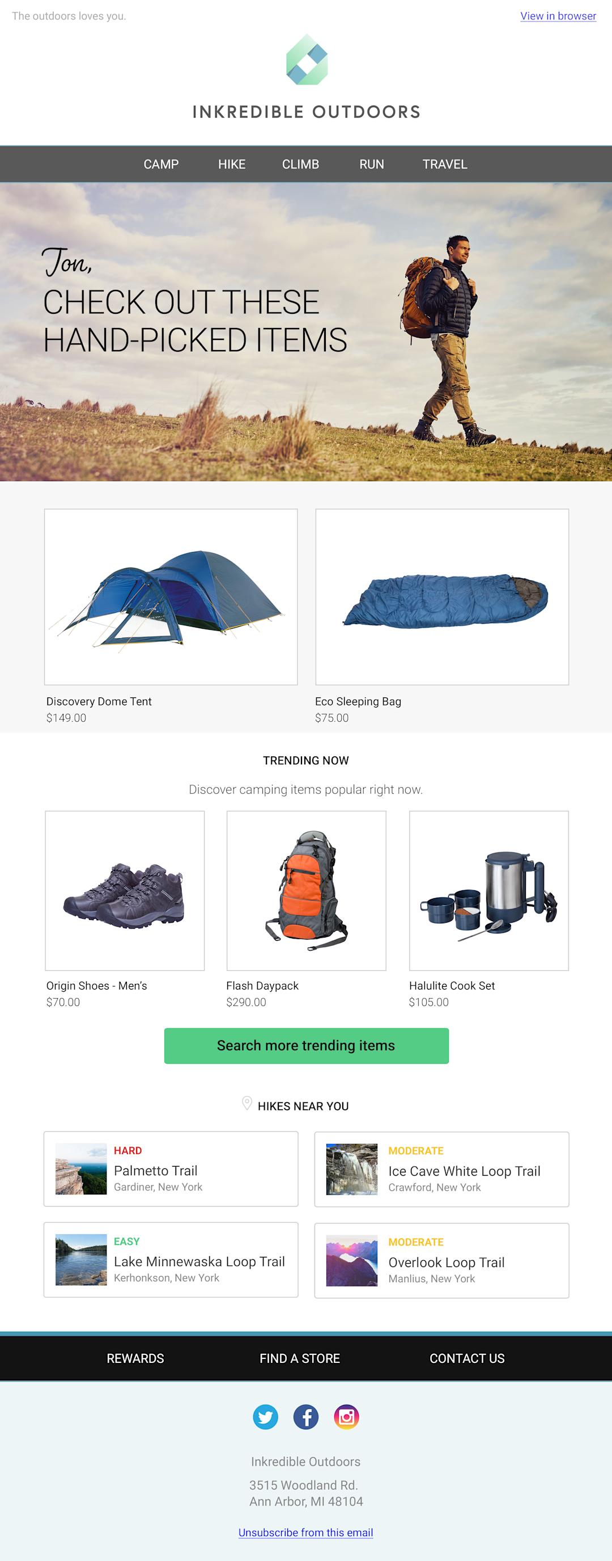Open the REWARDS footer link

(135, 1358)
